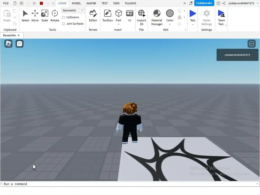Click the redo arrow icon
This screenshot has height=195, width=260.
tap(28, 3)
